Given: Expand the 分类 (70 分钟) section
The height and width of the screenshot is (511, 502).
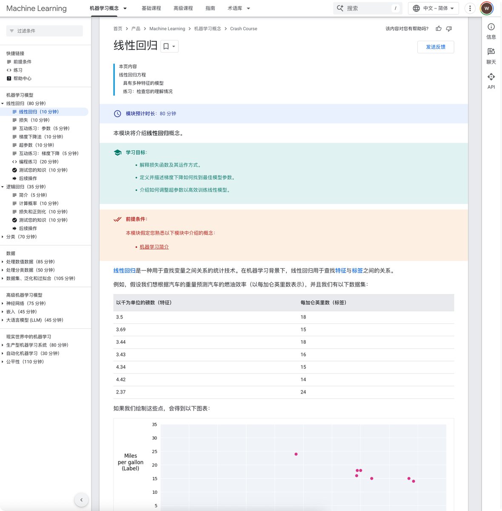Looking at the screenshot, I should (x=3, y=237).
